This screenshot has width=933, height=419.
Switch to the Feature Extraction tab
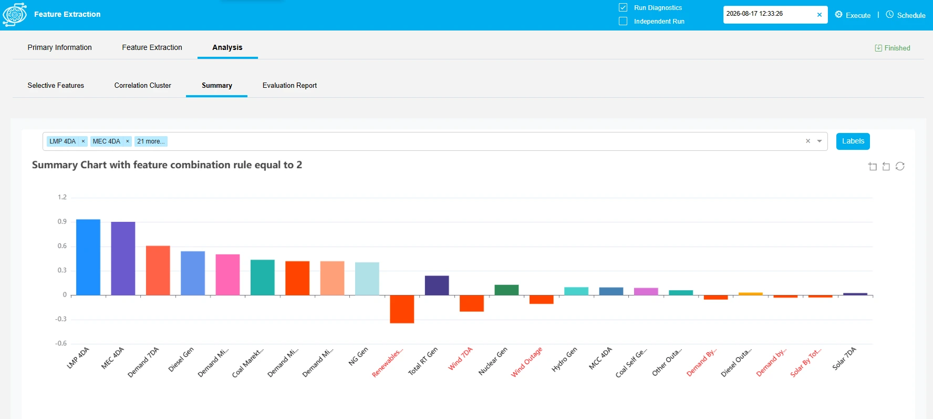click(x=152, y=47)
